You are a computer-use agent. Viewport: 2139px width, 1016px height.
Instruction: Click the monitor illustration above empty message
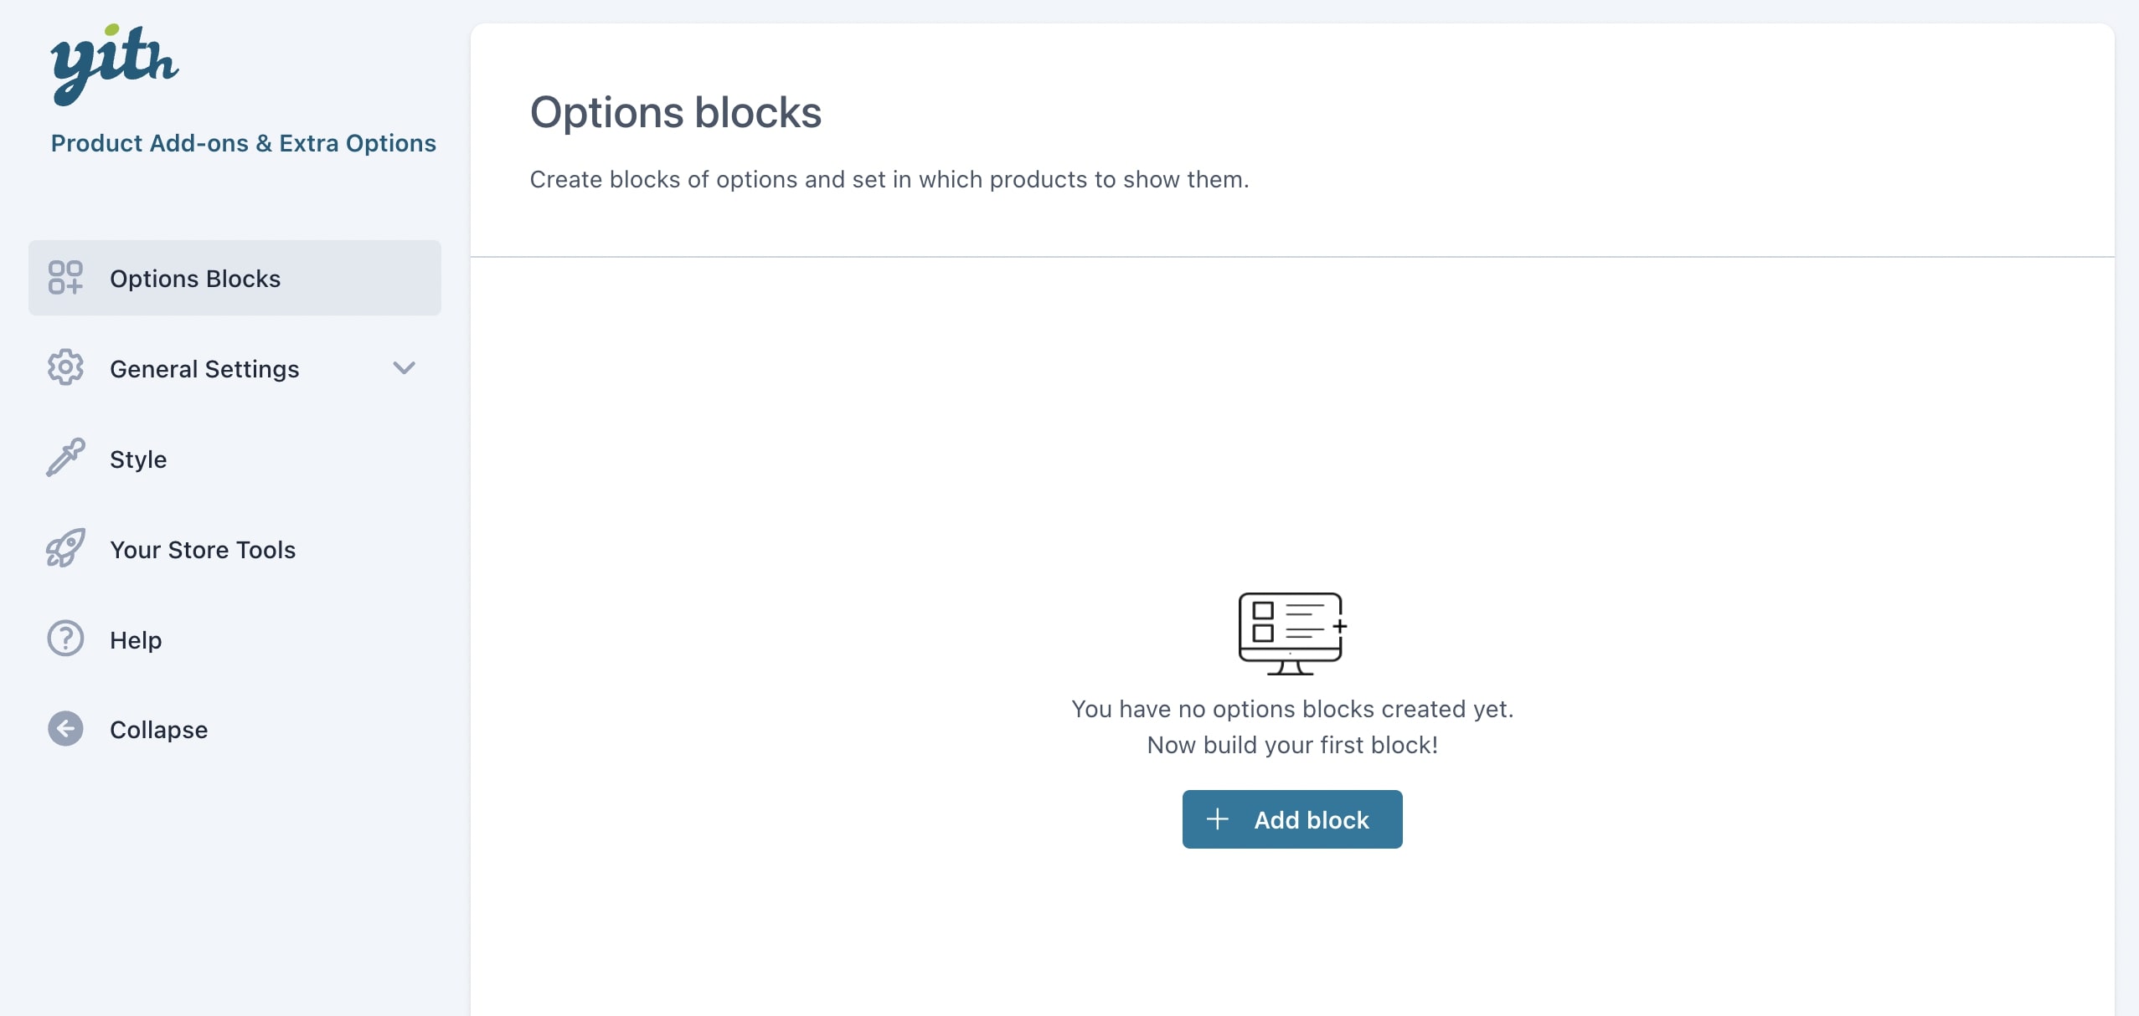point(1292,634)
